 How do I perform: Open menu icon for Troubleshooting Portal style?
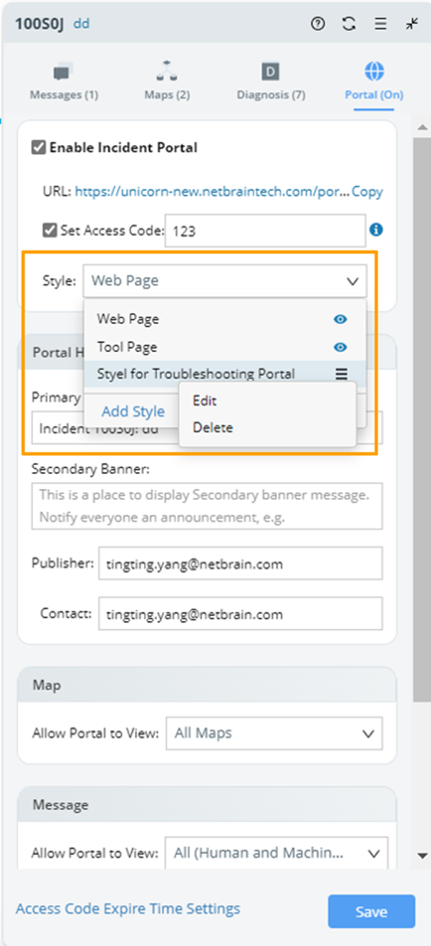point(341,374)
